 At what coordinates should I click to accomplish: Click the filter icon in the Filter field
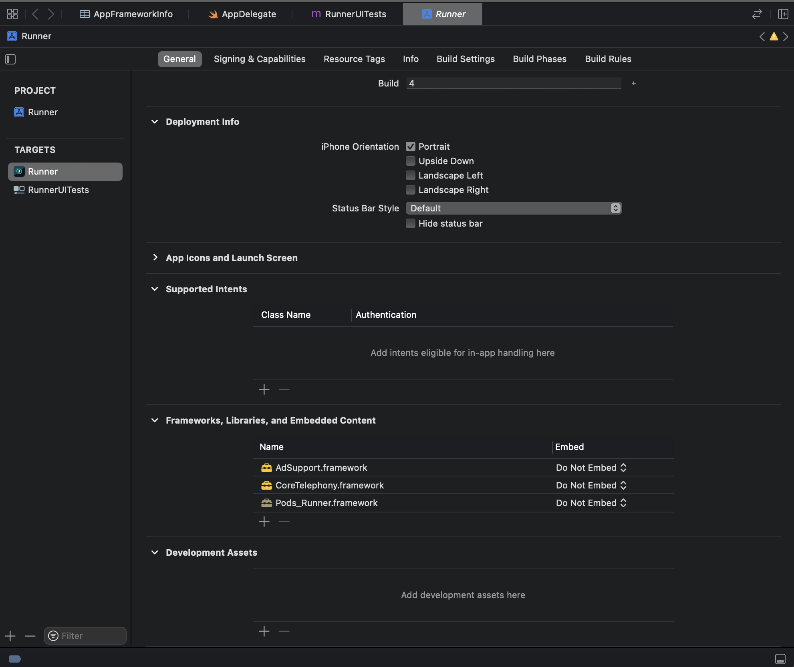(52, 635)
